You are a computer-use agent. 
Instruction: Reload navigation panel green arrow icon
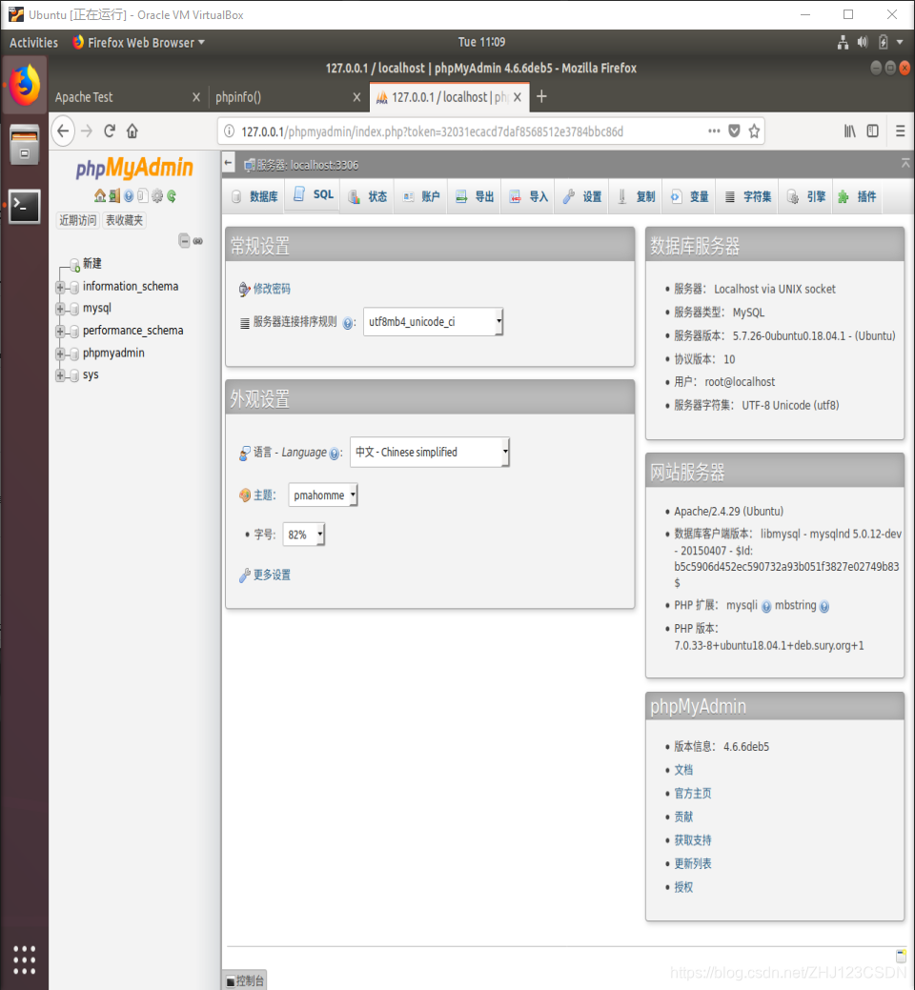[x=172, y=195]
